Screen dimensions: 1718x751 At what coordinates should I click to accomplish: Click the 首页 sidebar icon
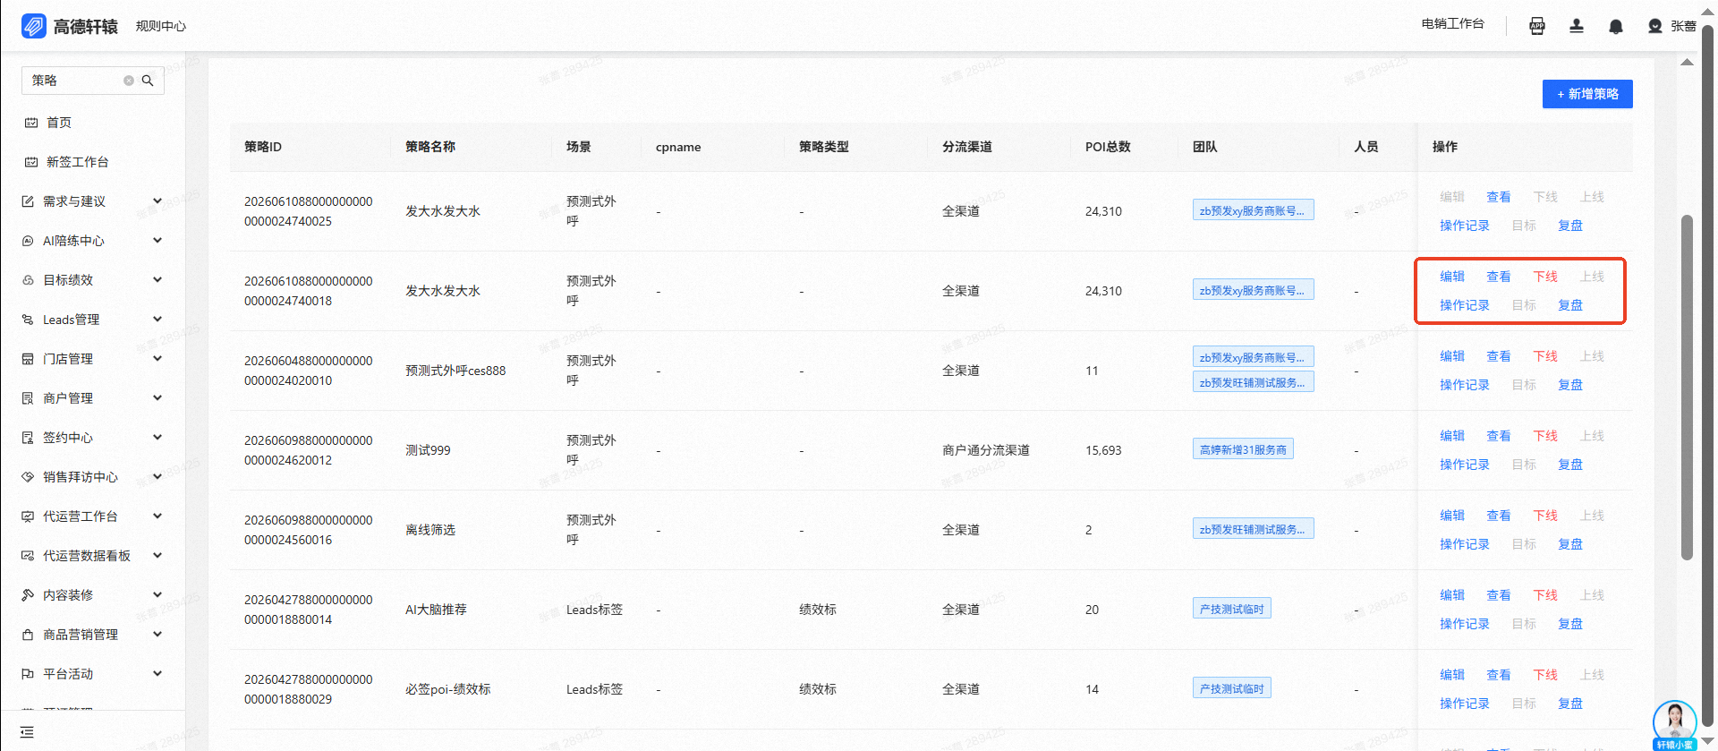pos(31,123)
